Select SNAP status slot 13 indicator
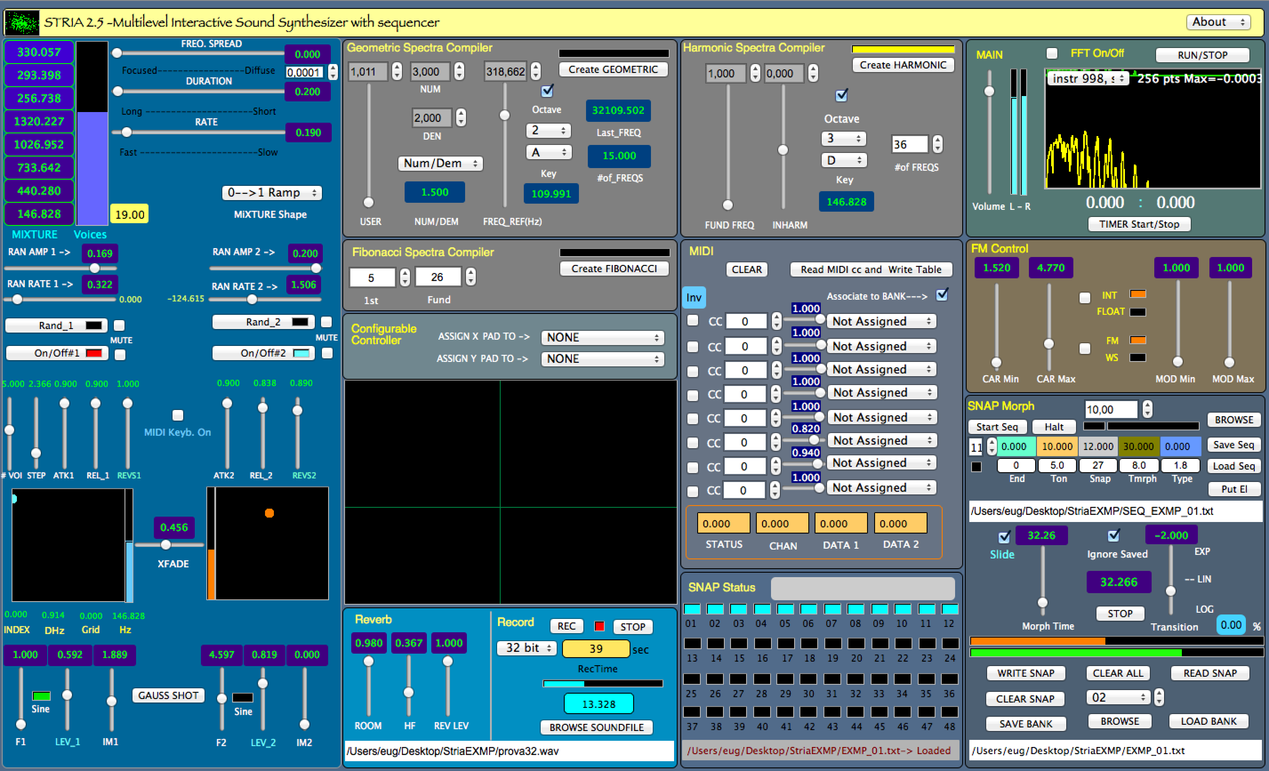Image resolution: width=1269 pixels, height=771 pixels. coord(692,643)
